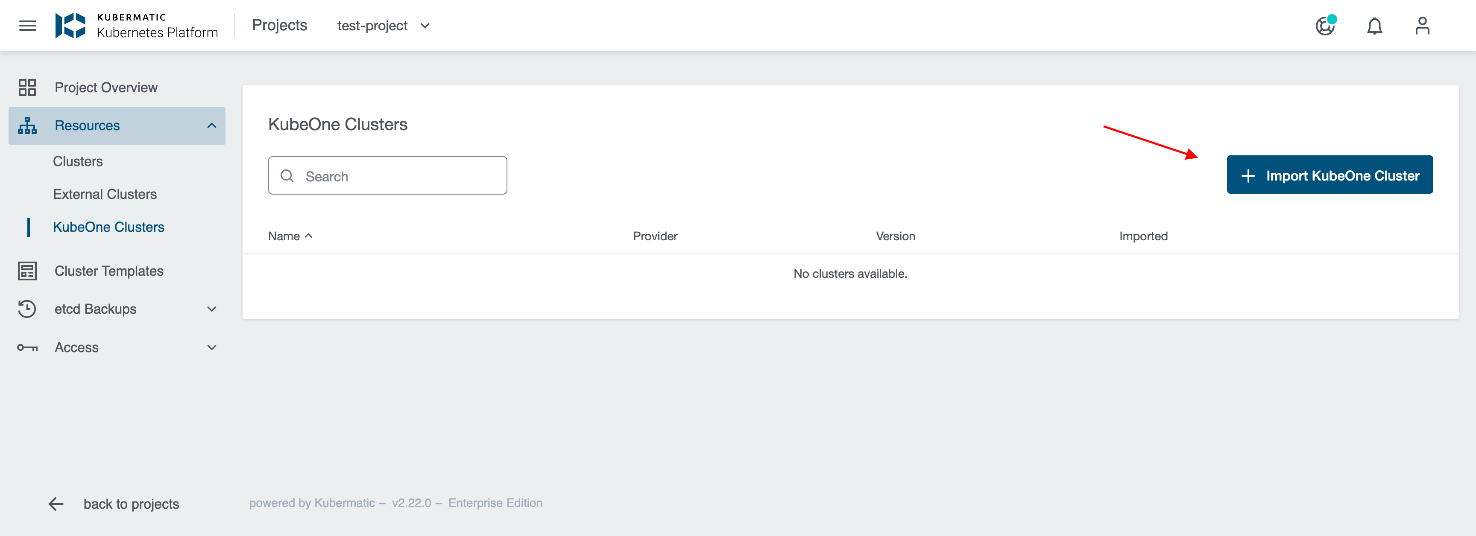Click the Search input field
The width and height of the screenshot is (1476, 536).
(x=388, y=176)
